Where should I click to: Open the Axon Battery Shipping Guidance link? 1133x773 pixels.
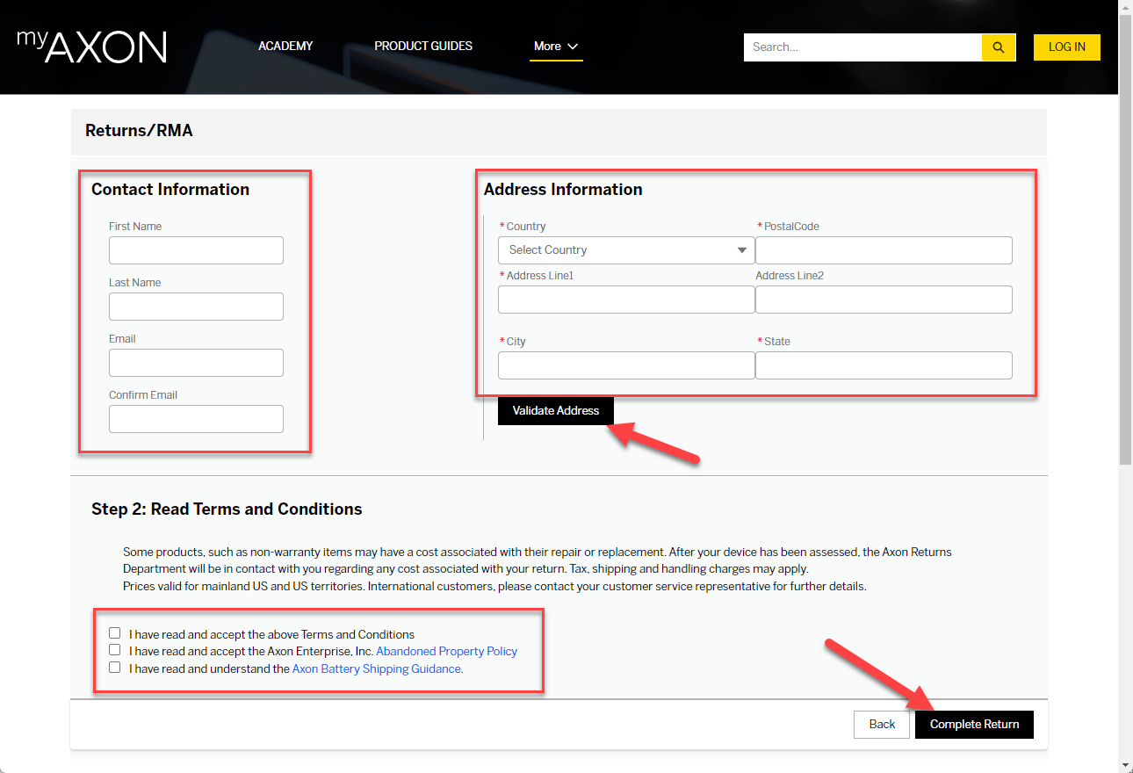click(x=376, y=668)
